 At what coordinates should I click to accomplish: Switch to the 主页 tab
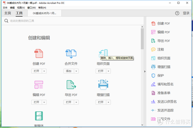[x=7, y=13]
